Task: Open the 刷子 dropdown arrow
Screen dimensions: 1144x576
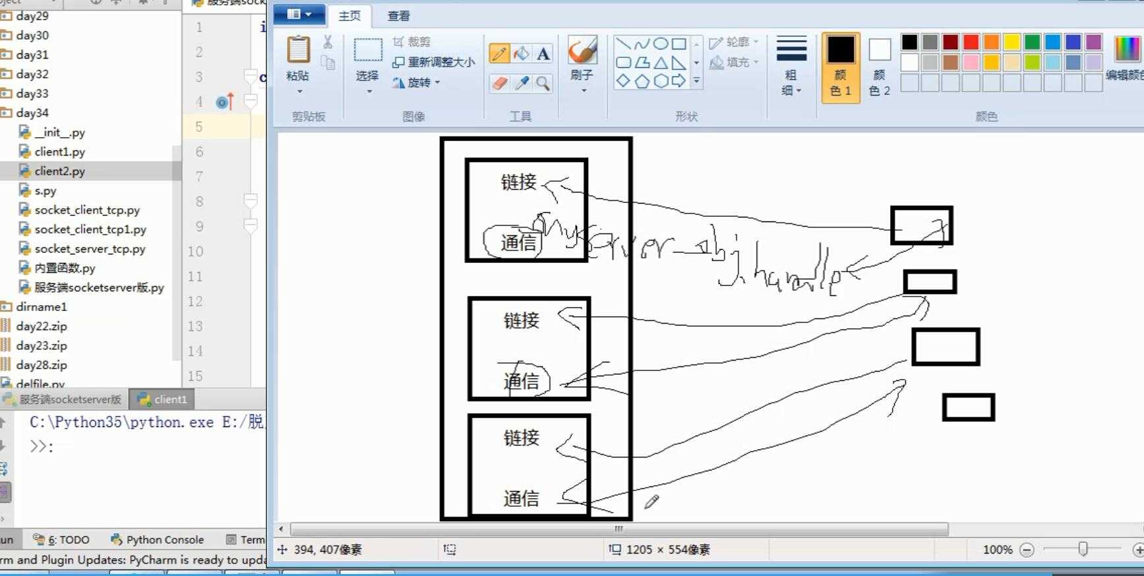Action: (x=582, y=90)
